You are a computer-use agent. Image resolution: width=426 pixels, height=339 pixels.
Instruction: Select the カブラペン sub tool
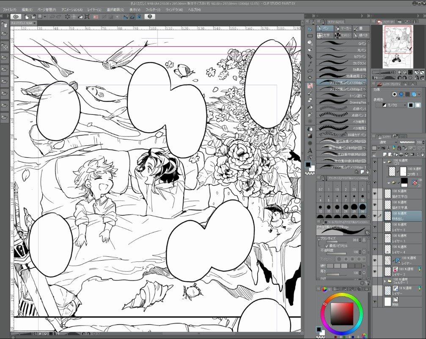tap(342, 56)
